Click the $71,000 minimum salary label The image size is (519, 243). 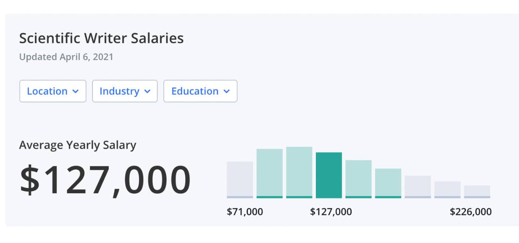(x=245, y=212)
